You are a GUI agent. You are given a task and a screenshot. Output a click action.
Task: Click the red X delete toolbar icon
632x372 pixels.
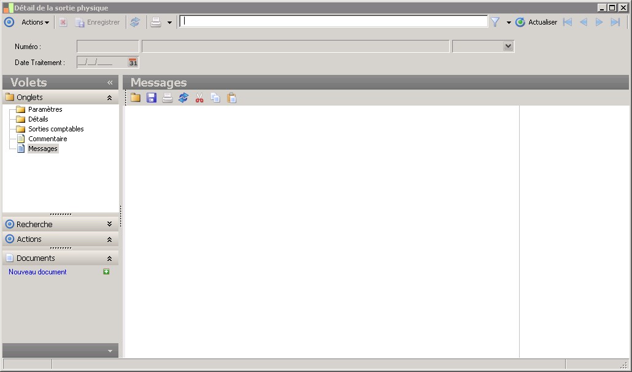(x=63, y=22)
